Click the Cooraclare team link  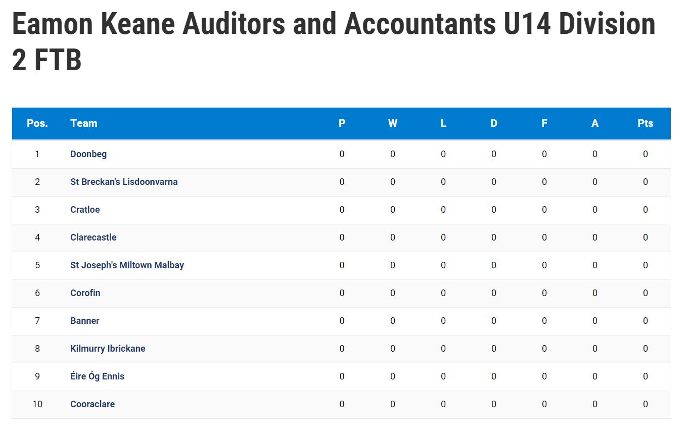tap(93, 404)
